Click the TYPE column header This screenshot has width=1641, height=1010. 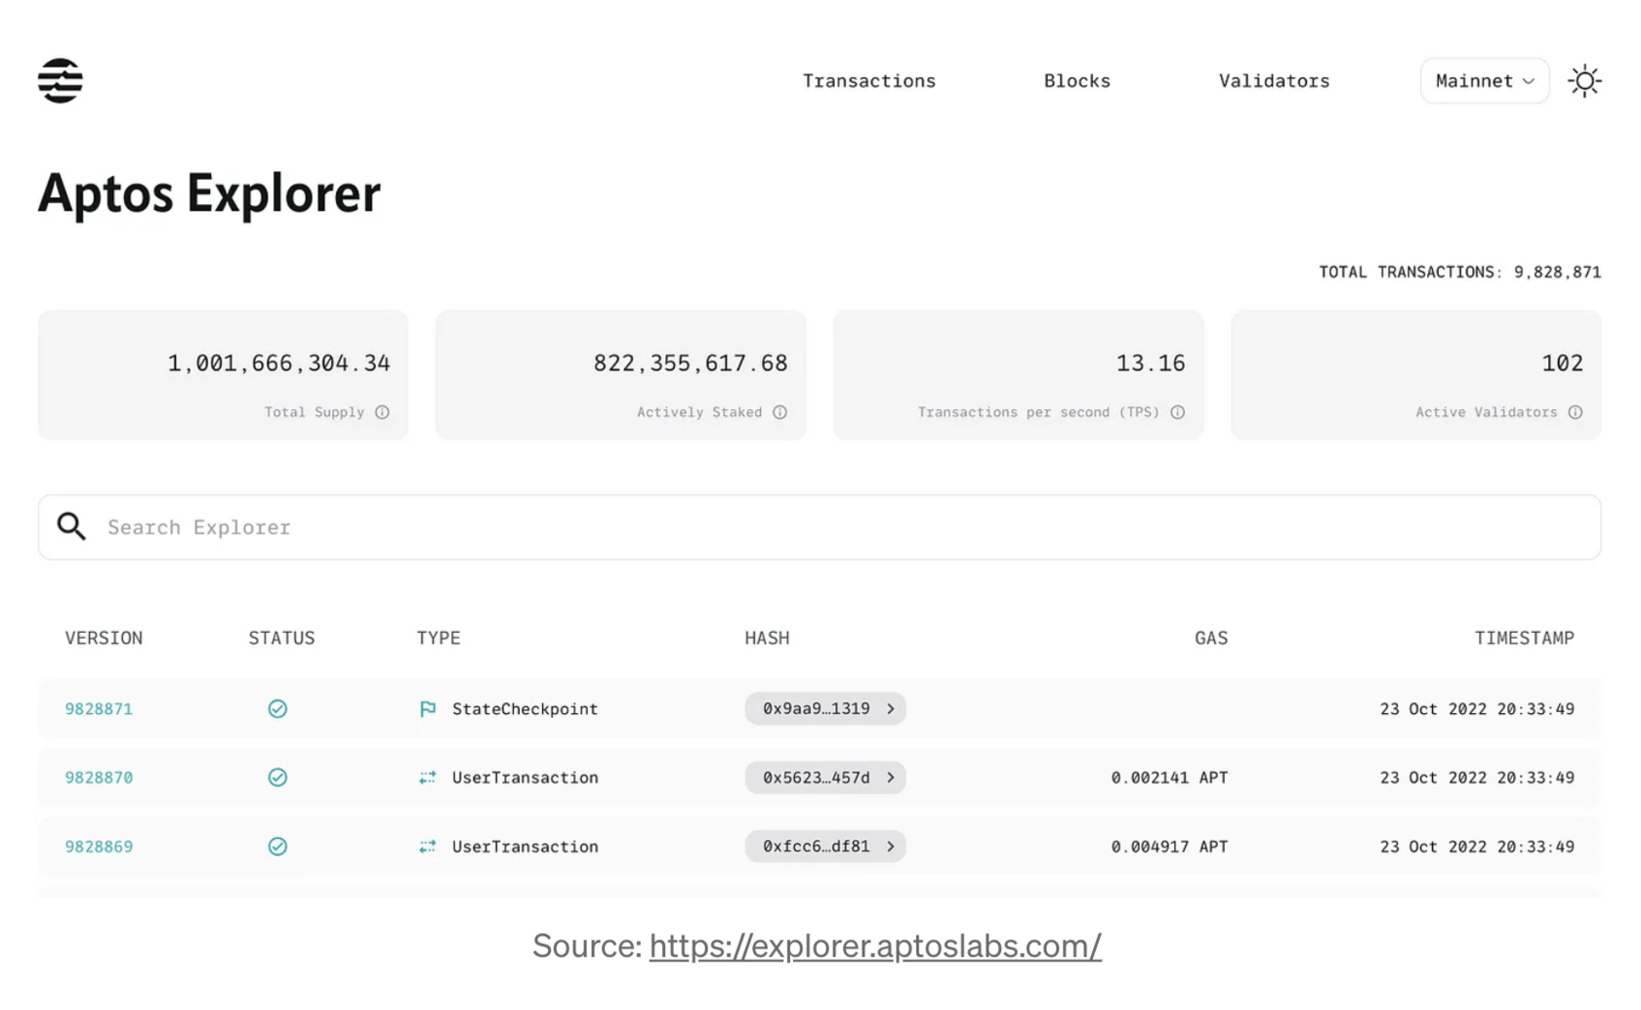pyautogui.click(x=439, y=638)
